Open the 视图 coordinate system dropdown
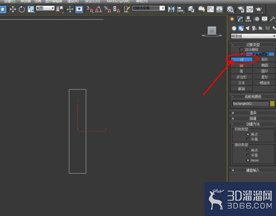Screen dimensions: 276x216 [x=45, y=8]
